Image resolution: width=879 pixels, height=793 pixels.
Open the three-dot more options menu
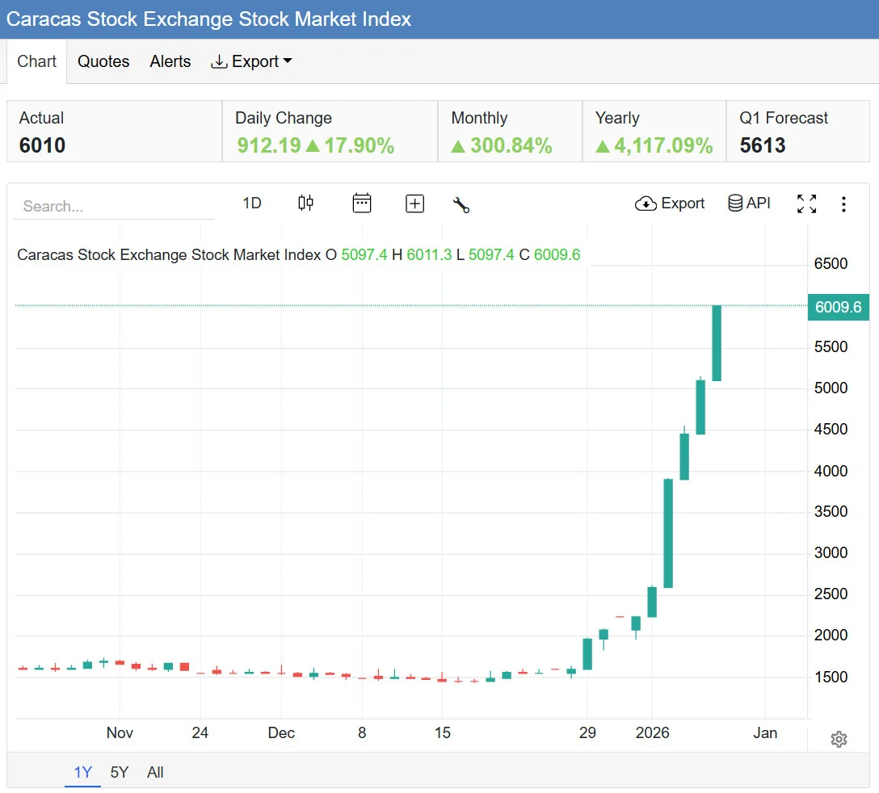[843, 204]
